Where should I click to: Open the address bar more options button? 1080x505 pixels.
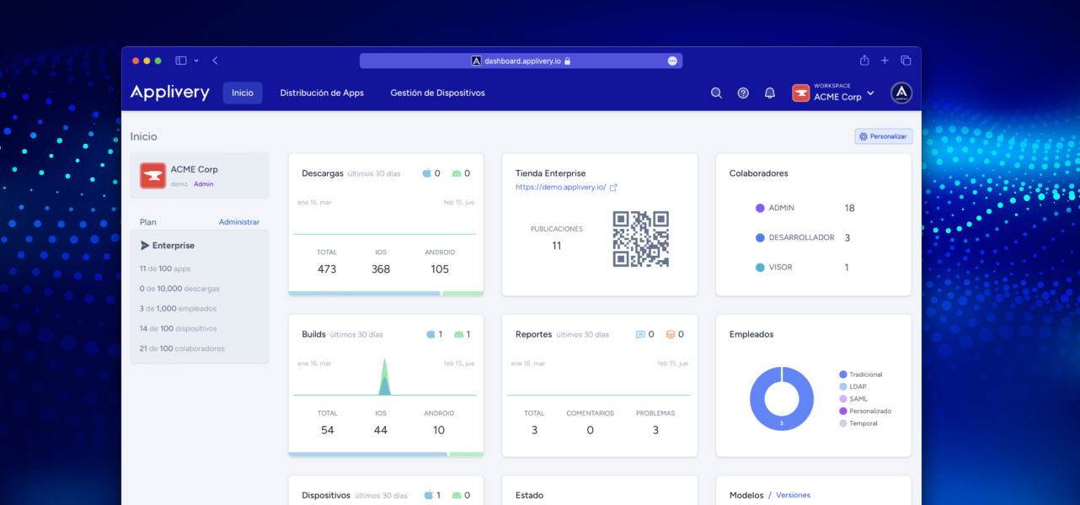(672, 61)
